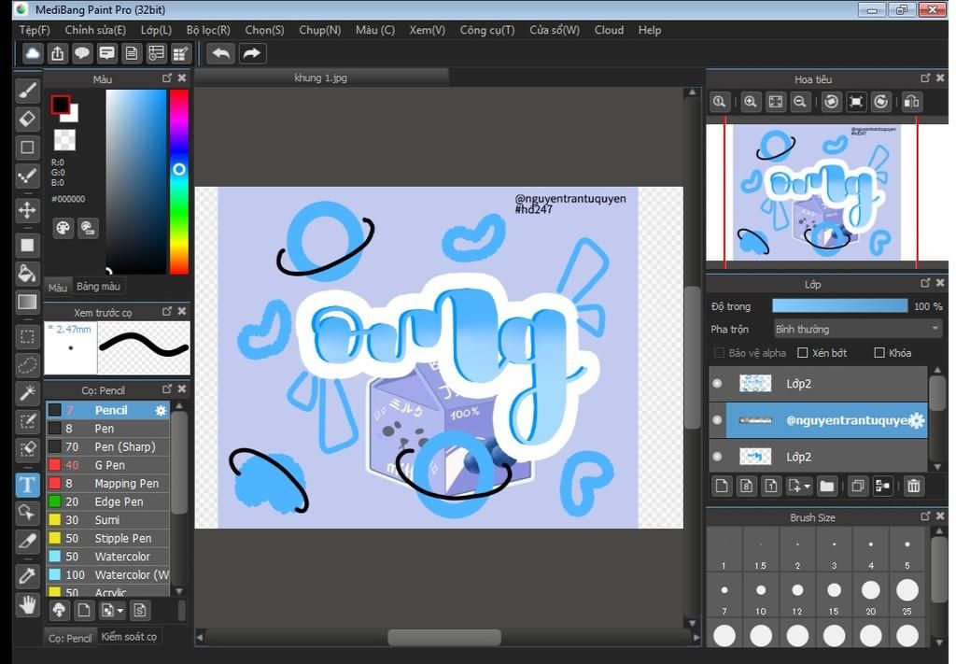Click flip horizontal icon in Hoa tiêu panel
Image resolution: width=956 pixels, height=664 pixels.
911,102
